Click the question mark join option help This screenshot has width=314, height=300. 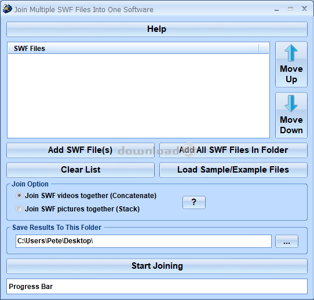tap(194, 202)
